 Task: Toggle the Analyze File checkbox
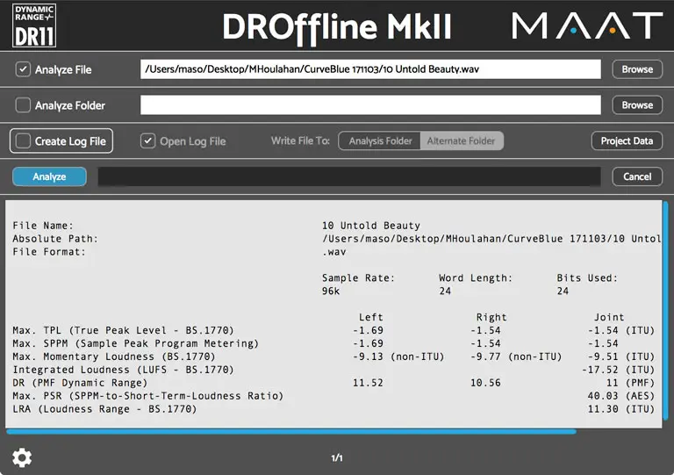(x=23, y=69)
